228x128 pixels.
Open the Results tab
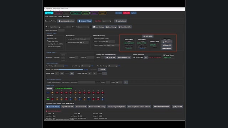103,13
